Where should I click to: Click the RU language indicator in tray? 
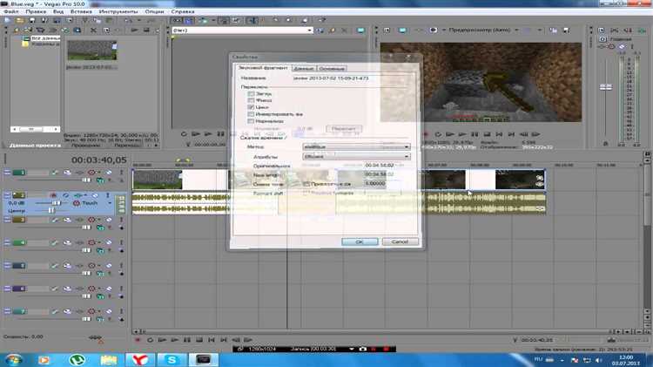[x=538, y=359]
